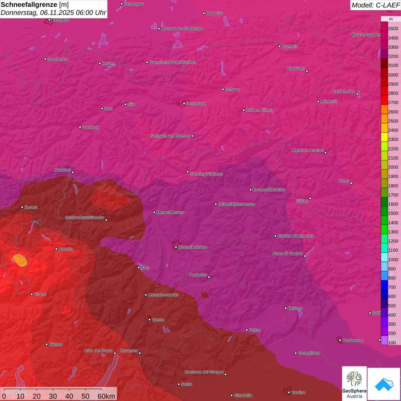401x401 pixels.
Task: Click the Cles city marker
Action: coord(139,268)
